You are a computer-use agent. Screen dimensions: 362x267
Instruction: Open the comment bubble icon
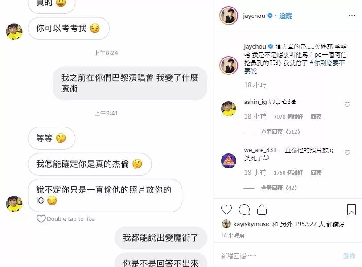click(244, 209)
